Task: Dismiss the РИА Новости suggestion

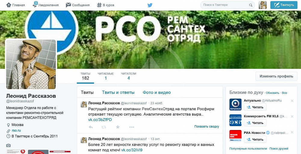Action: [x=292, y=132]
